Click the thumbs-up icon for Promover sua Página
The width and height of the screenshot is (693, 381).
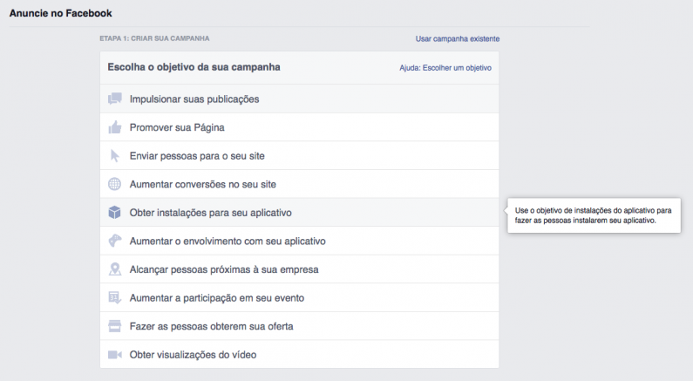click(115, 127)
